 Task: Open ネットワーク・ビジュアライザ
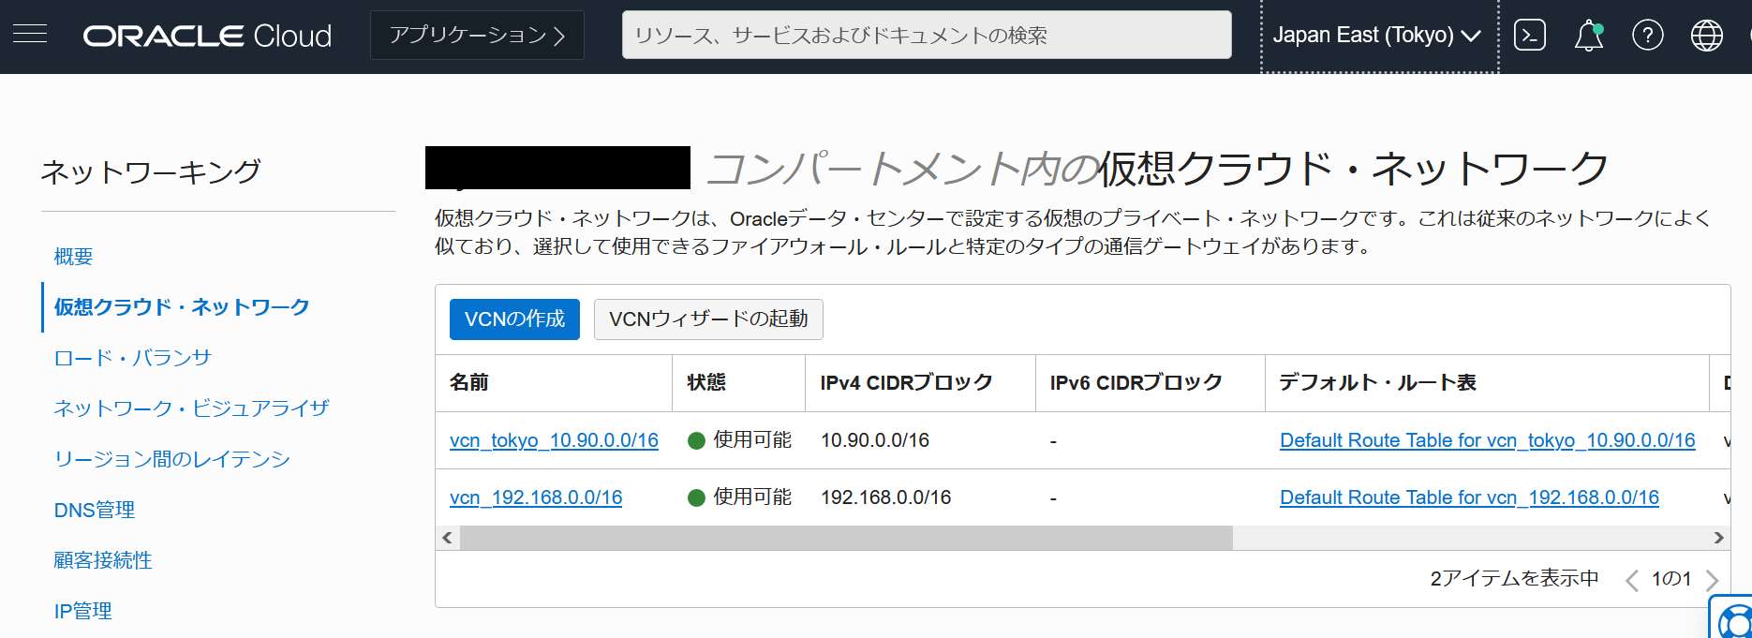(x=192, y=408)
